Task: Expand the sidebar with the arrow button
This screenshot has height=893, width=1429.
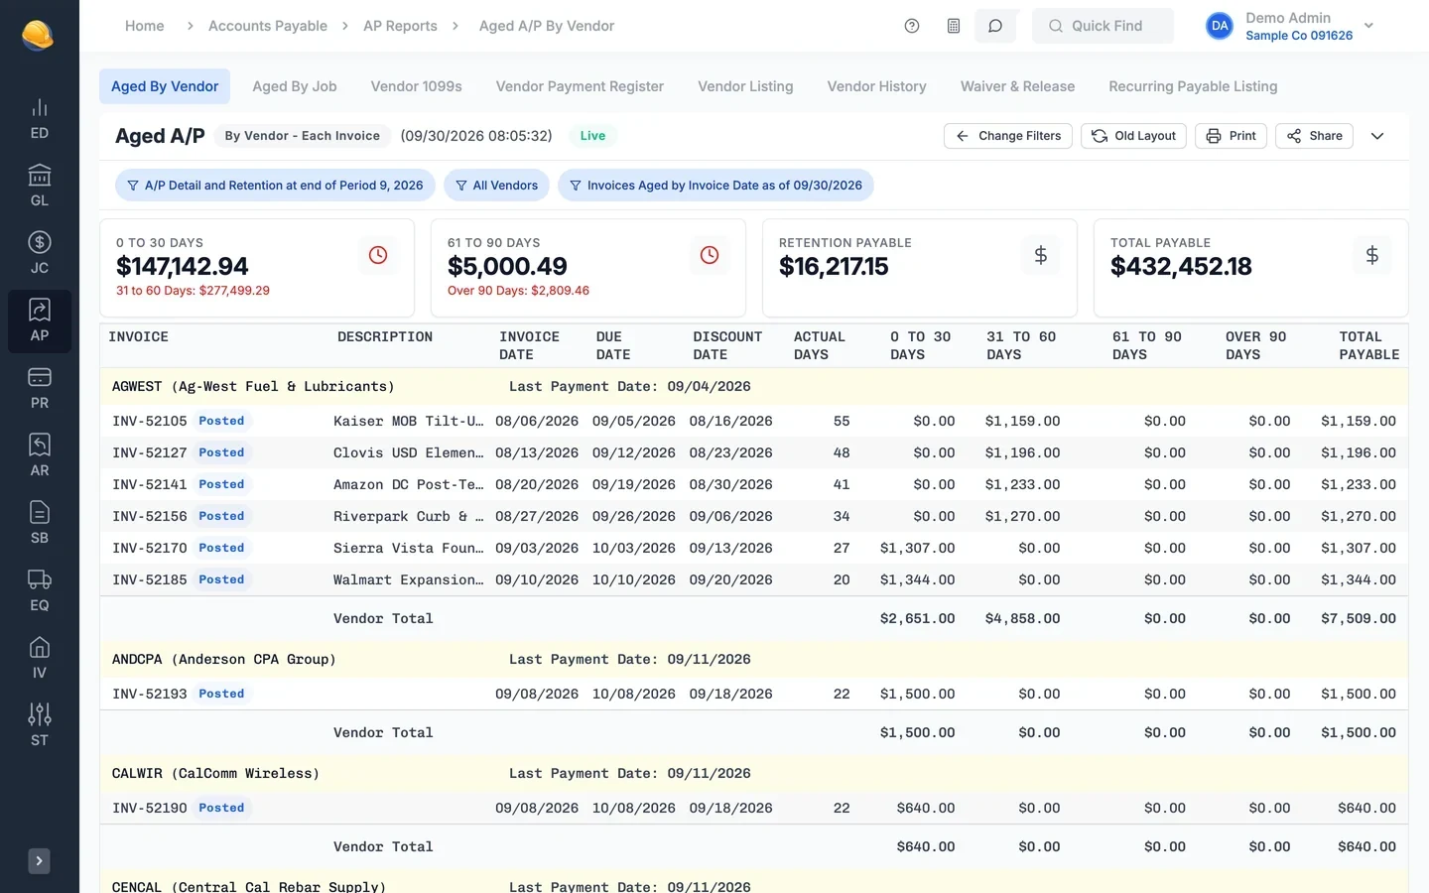Action: click(40, 861)
